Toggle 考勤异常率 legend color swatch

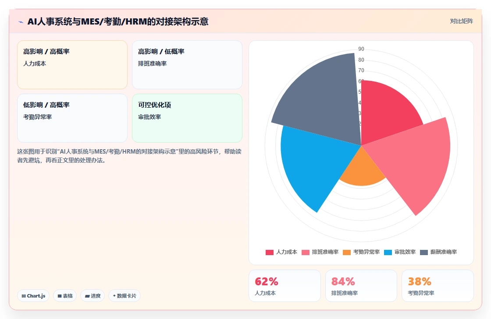point(347,252)
